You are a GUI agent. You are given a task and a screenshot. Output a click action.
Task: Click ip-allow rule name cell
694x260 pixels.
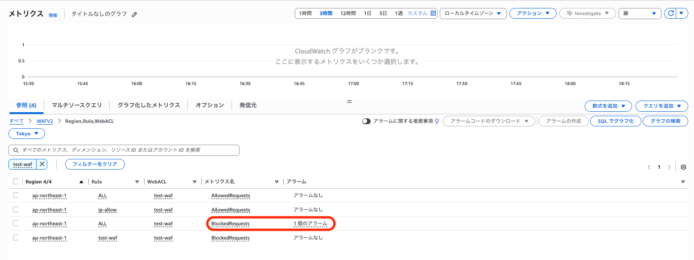tap(107, 210)
